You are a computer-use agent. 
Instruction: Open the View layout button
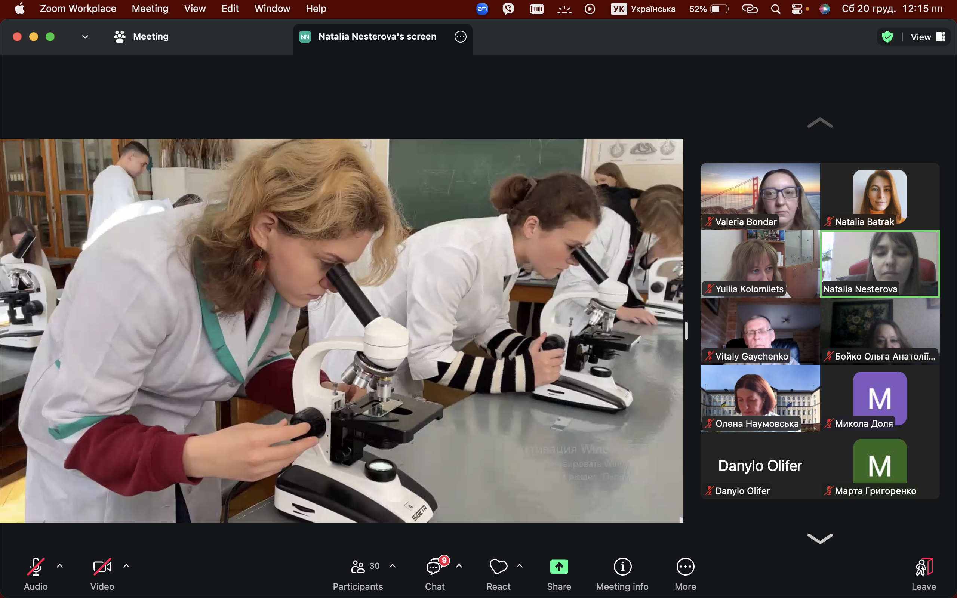tap(927, 37)
